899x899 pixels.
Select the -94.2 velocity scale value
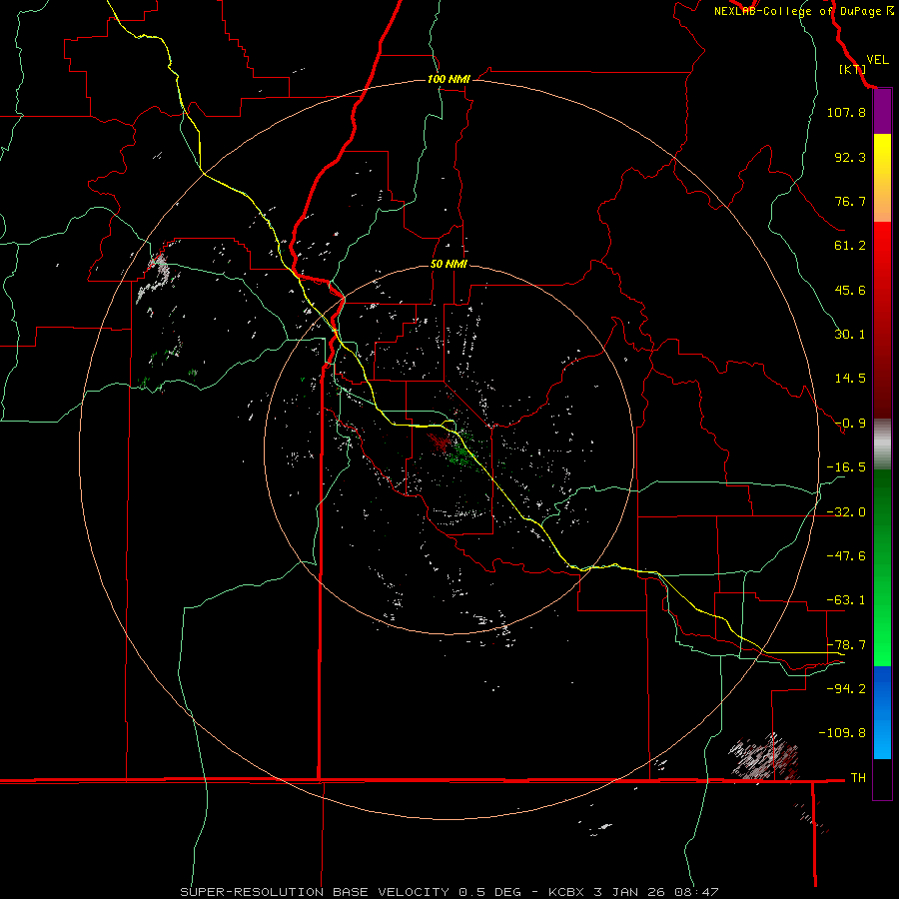point(846,689)
